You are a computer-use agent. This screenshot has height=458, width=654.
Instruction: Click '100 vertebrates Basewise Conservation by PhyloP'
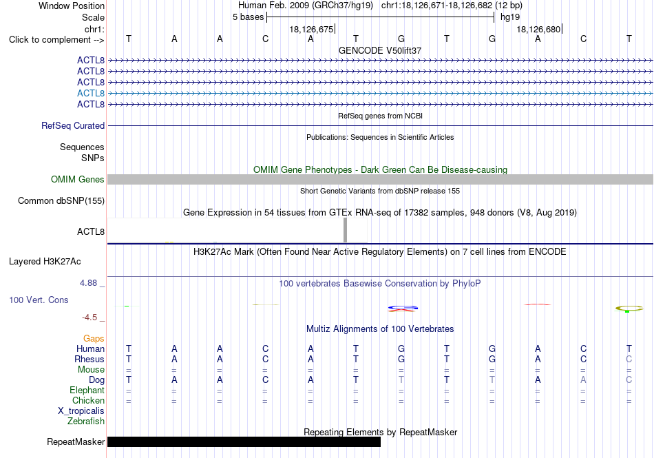[380, 284]
